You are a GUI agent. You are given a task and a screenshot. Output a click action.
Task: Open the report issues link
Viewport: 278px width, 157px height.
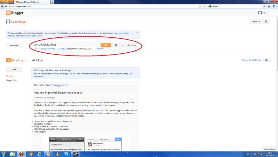point(37,36)
